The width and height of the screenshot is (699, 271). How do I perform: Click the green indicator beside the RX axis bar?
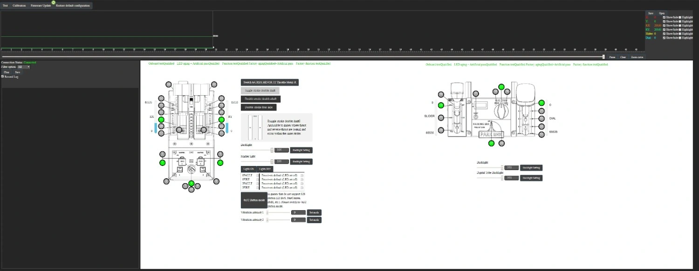click(161, 119)
